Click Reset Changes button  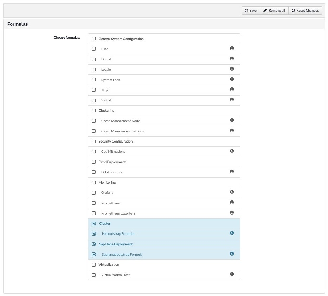(x=305, y=11)
